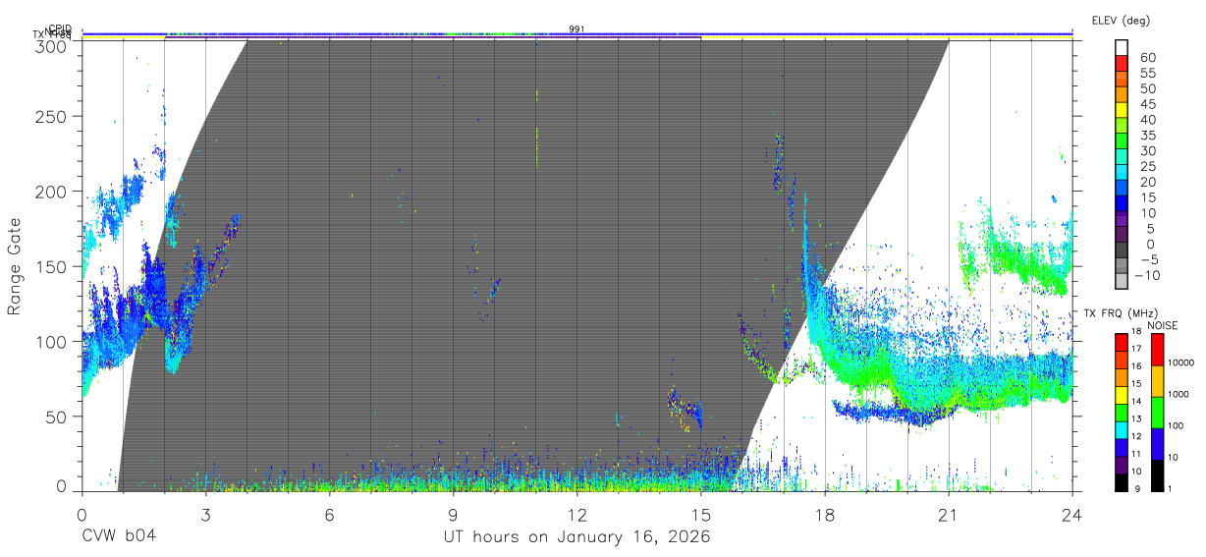Click the white top segment of elevation colorbar
The width and height of the screenshot is (1206, 557).
click(1122, 48)
